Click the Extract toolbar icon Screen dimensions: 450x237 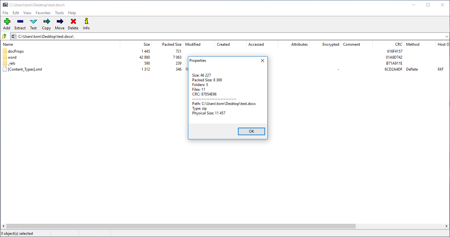point(20,21)
